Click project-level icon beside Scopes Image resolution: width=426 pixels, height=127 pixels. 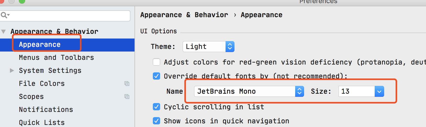pyautogui.click(x=127, y=97)
